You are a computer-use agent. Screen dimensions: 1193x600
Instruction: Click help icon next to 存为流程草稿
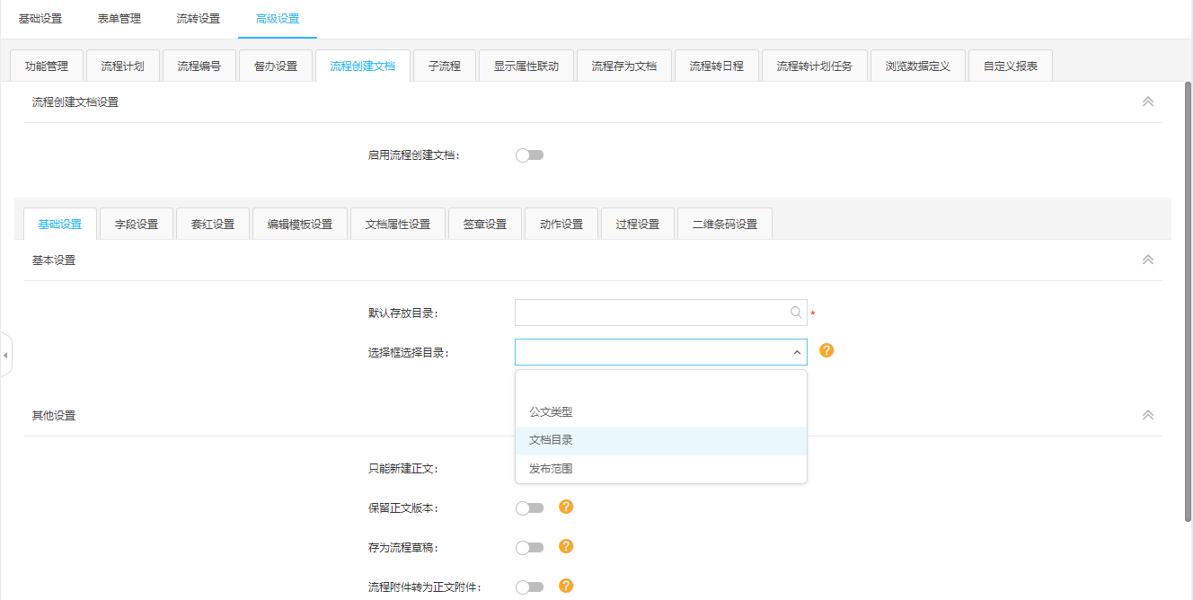point(566,546)
